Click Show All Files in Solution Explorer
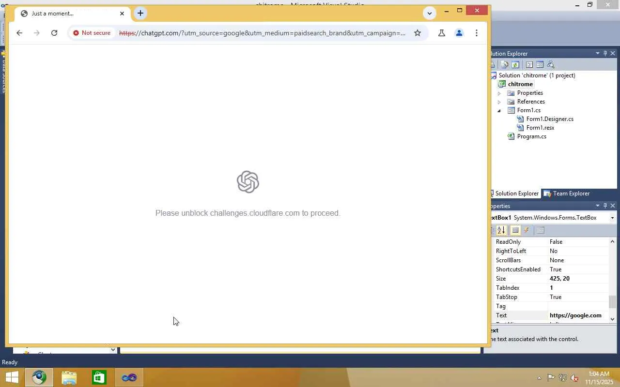This screenshot has width=620, height=387. click(x=505, y=65)
